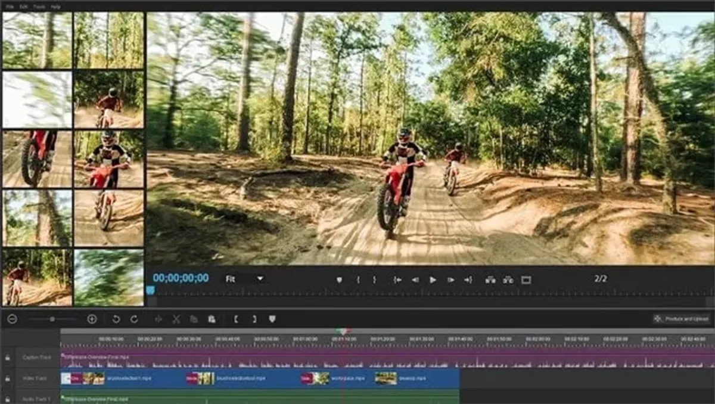
Task: Select the workspace.mp4 clip on Video Track
Action: pyautogui.click(x=337, y=378)
